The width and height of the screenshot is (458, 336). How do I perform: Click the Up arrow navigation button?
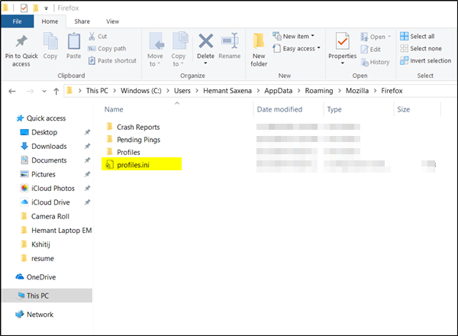tap(56, 91)
